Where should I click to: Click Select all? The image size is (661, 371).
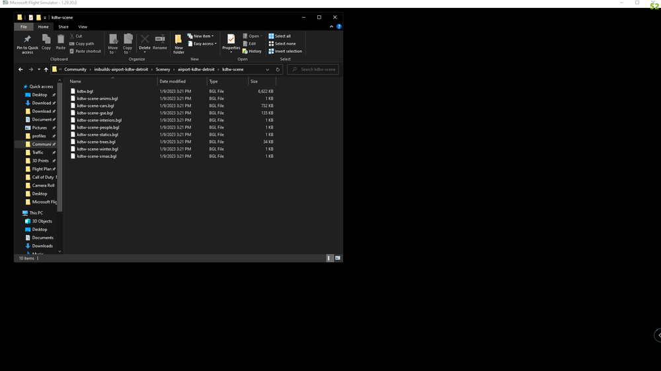coord(280,36)
